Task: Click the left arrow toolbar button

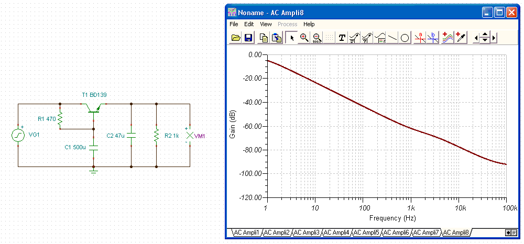Action: (476, 38)
